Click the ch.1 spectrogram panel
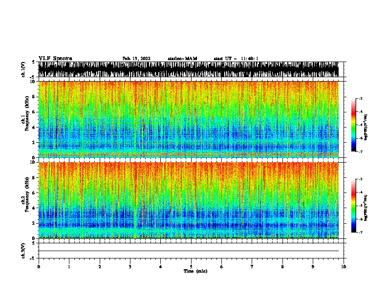 189,119
